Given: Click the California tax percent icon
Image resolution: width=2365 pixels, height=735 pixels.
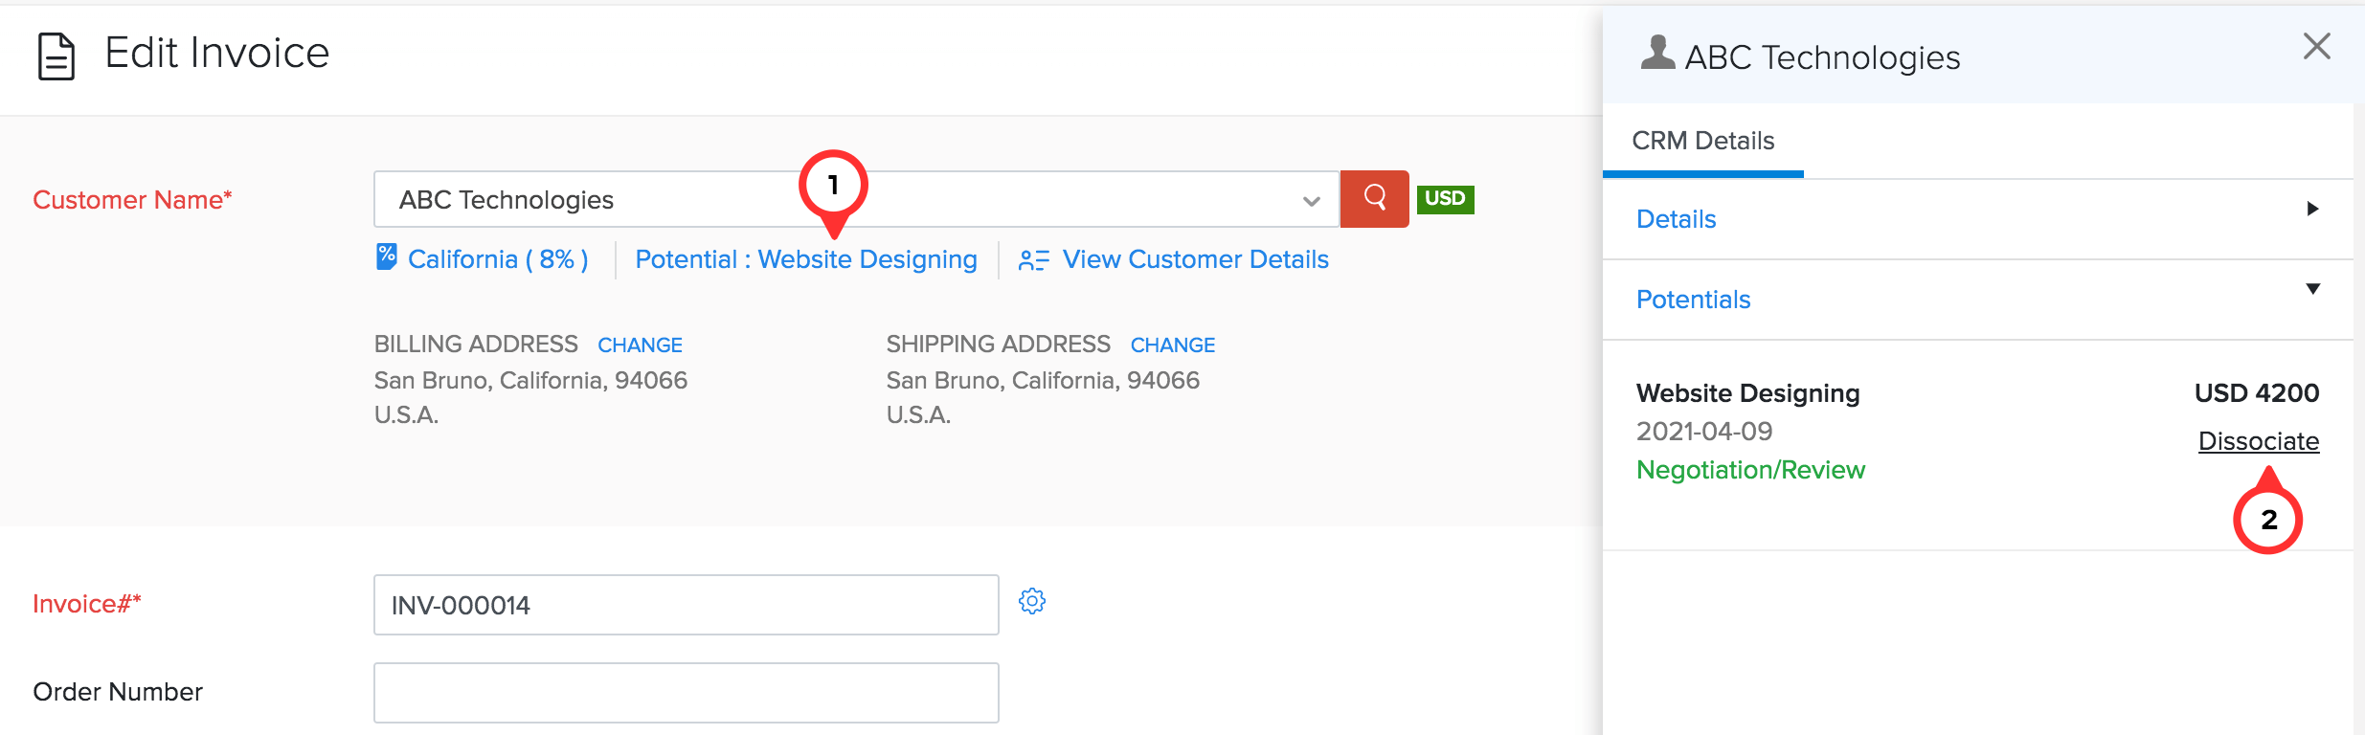Looking at the screenshot, I should (x=386, y=256).
